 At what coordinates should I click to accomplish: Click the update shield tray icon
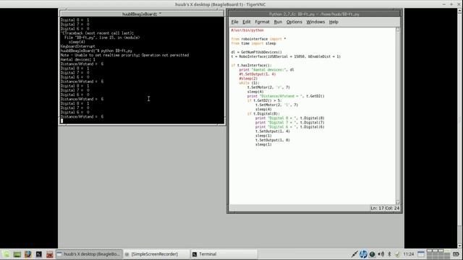tap(397, 254)
